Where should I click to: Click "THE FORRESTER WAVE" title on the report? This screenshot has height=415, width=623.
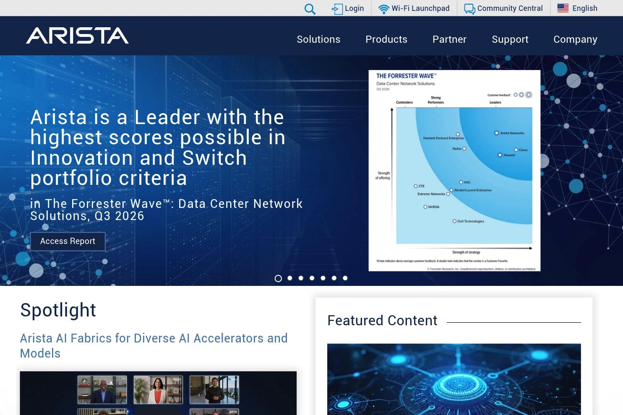click(406, 76)
